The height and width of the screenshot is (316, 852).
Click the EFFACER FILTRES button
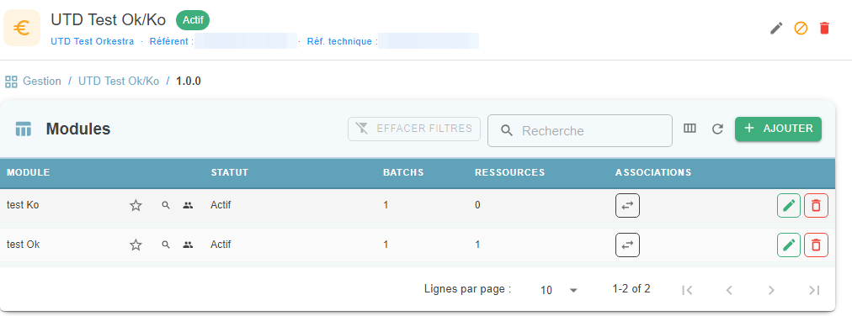coord(414,129)
